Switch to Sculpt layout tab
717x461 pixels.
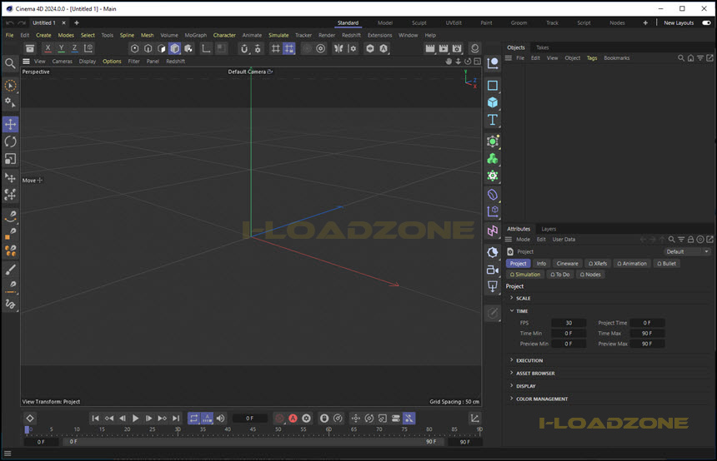pyautogui.click(x=419, y=22)
